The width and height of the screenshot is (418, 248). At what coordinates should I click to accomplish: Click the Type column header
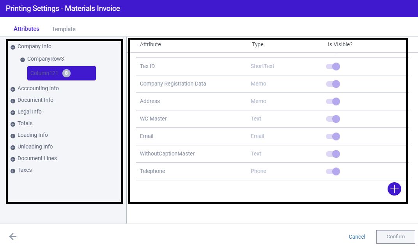coord(257,44)
